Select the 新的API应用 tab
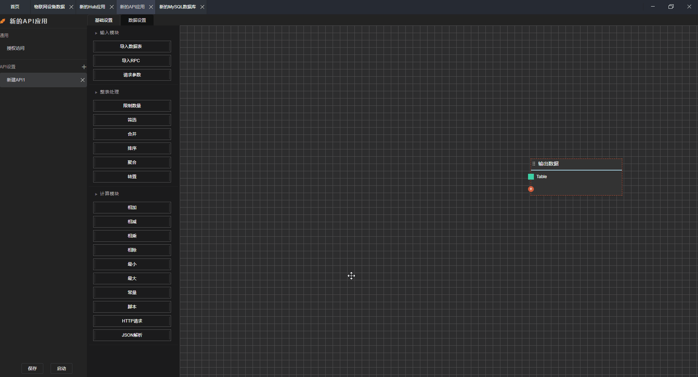698x377 pixels. tap(132, 7)
